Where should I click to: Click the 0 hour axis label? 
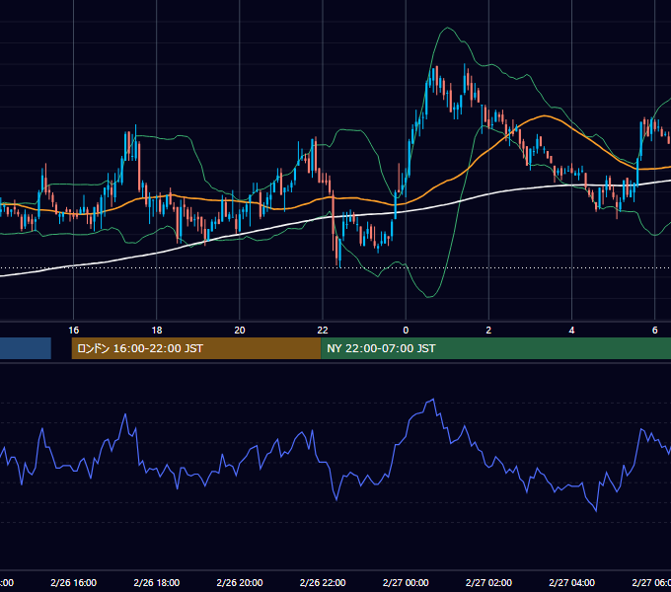[406, 331]
